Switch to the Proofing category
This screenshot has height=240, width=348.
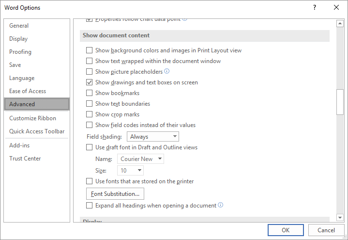coord(20,52)
